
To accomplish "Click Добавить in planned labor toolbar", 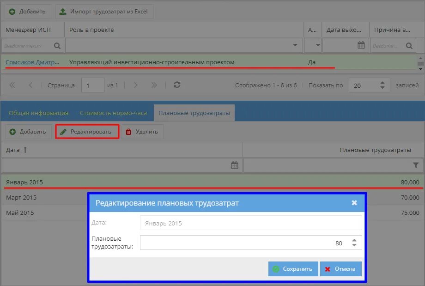I will pos(28,132).
